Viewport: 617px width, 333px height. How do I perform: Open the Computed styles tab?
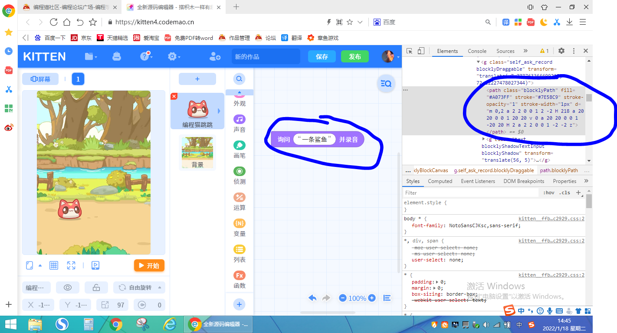[440, 181]
